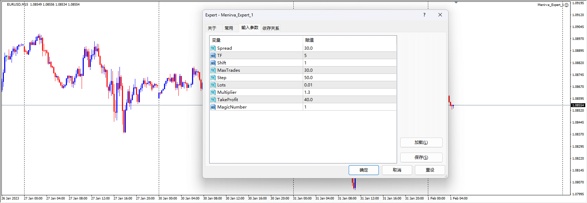
Task: Click the 1.08554 current price label
Action: click(578, 105)
